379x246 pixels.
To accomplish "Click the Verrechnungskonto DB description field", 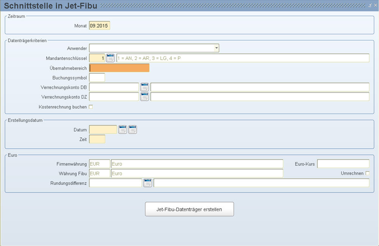I will pyautogui.click(x=260, y=87).
